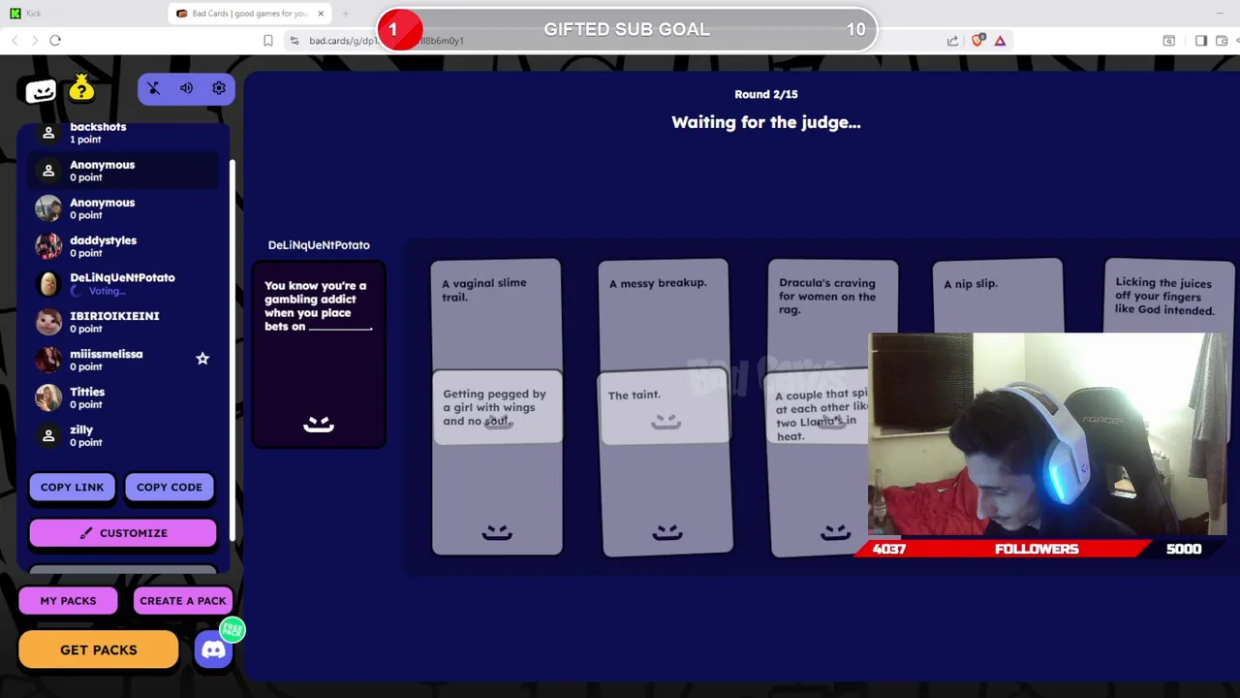Click miiismelissa's avatar
The image size is (1240, 698).
tap(48, 360)
